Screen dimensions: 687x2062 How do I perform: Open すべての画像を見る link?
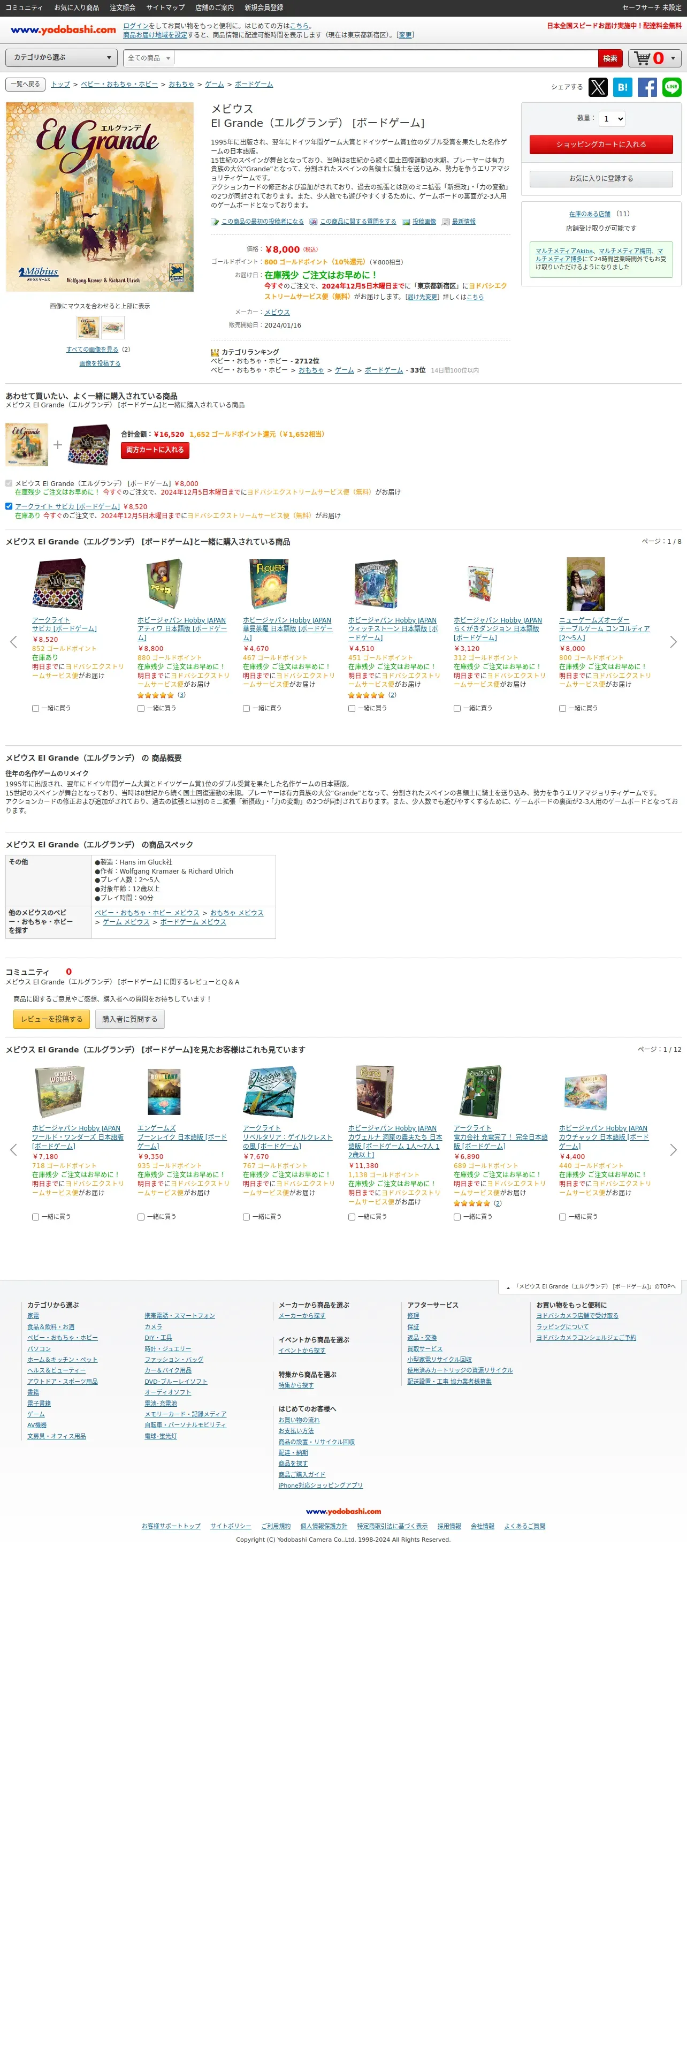point(92,350)
